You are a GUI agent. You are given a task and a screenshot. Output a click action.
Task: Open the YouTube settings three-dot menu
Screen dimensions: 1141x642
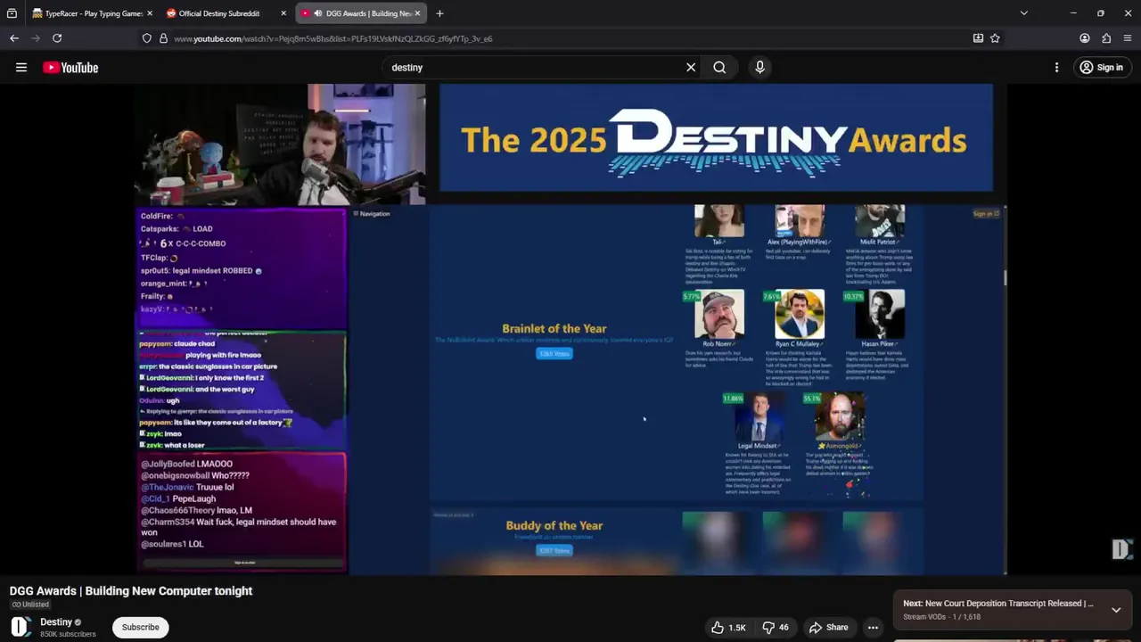[1056, 68]
